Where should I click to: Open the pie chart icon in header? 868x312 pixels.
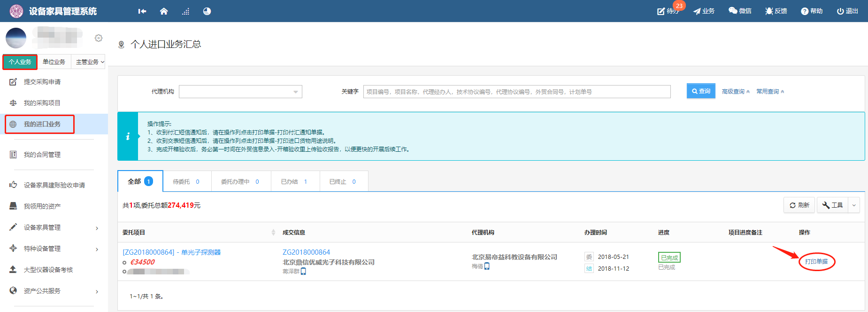(x=207, y=11)
